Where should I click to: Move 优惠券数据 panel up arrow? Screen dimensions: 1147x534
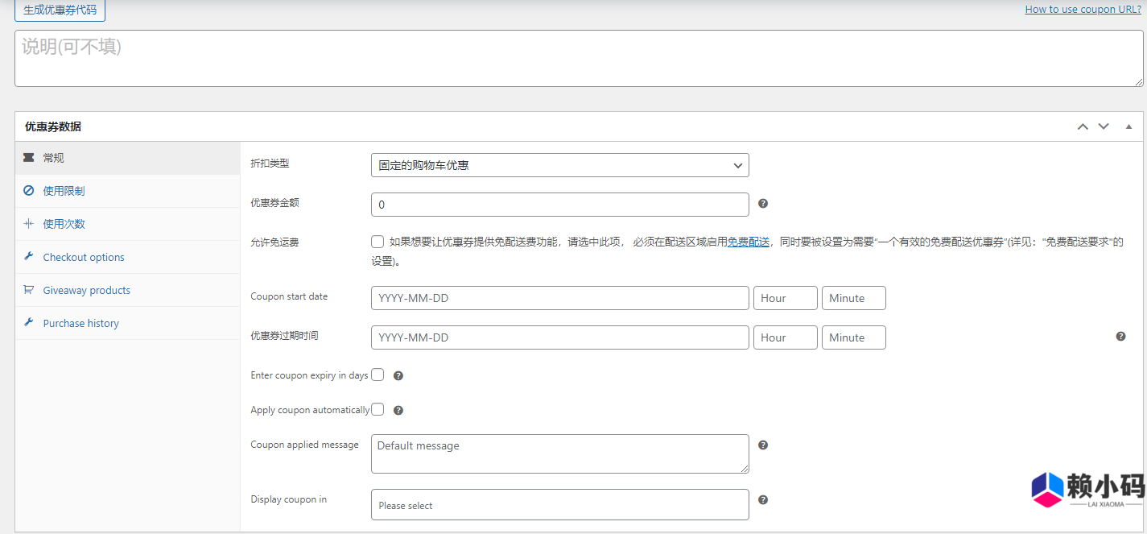tap(1083, 126)
